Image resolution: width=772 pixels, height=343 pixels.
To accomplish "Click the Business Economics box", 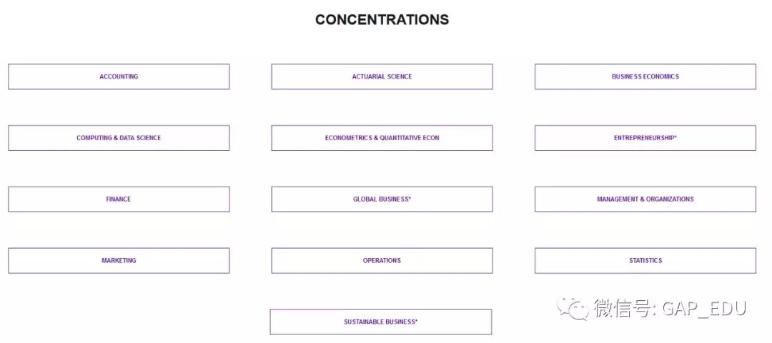I will click(x=645, y=76).
